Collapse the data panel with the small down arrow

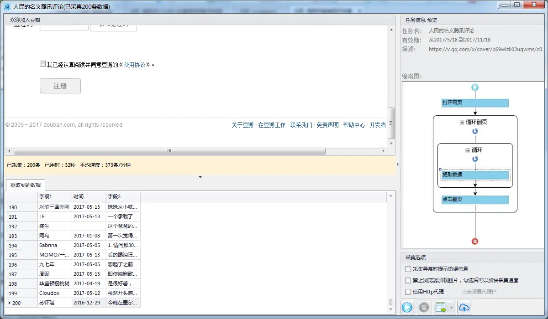200,177
